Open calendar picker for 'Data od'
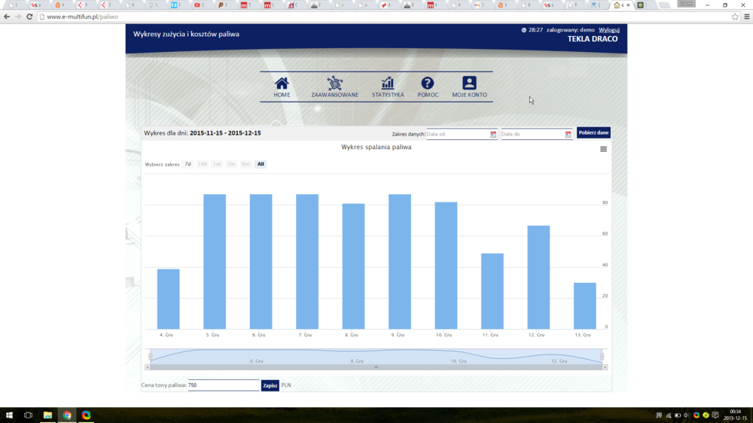Viewport: 753px width, 423px height. coord(493,134)
